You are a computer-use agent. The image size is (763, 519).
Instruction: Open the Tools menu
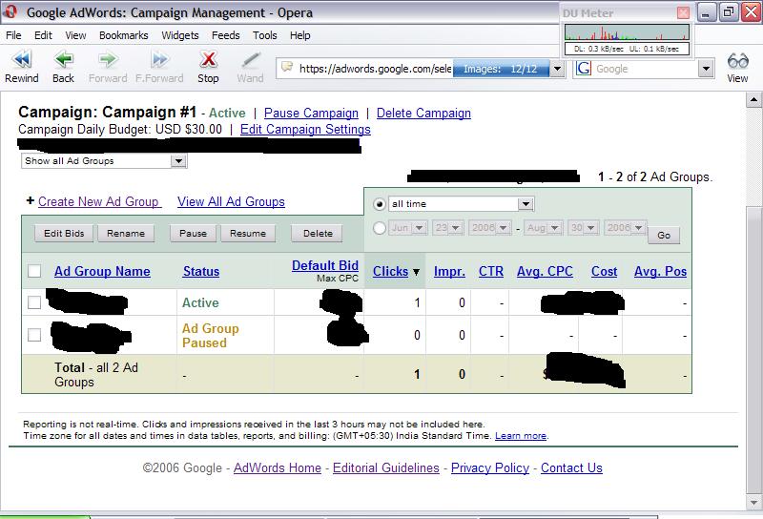(x=265, y=35)
